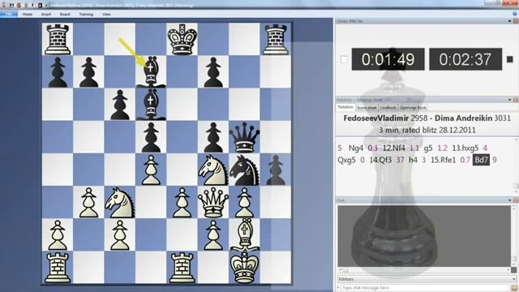519x292 pixels.
Task: Select the black pawn on a7
Action: point(58,72)
